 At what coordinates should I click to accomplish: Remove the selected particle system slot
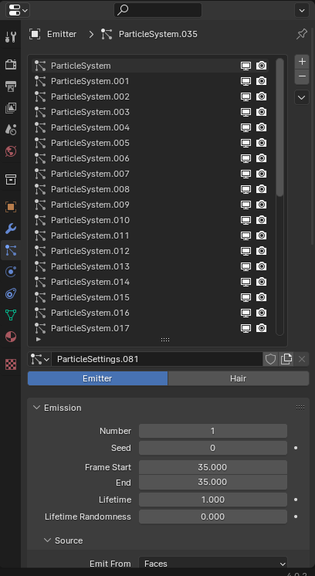302,76
